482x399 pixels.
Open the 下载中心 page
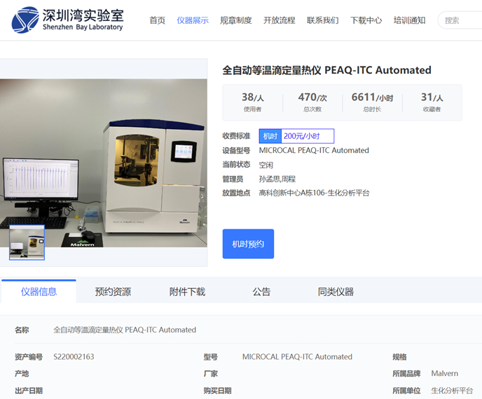(x=366, y=20)
